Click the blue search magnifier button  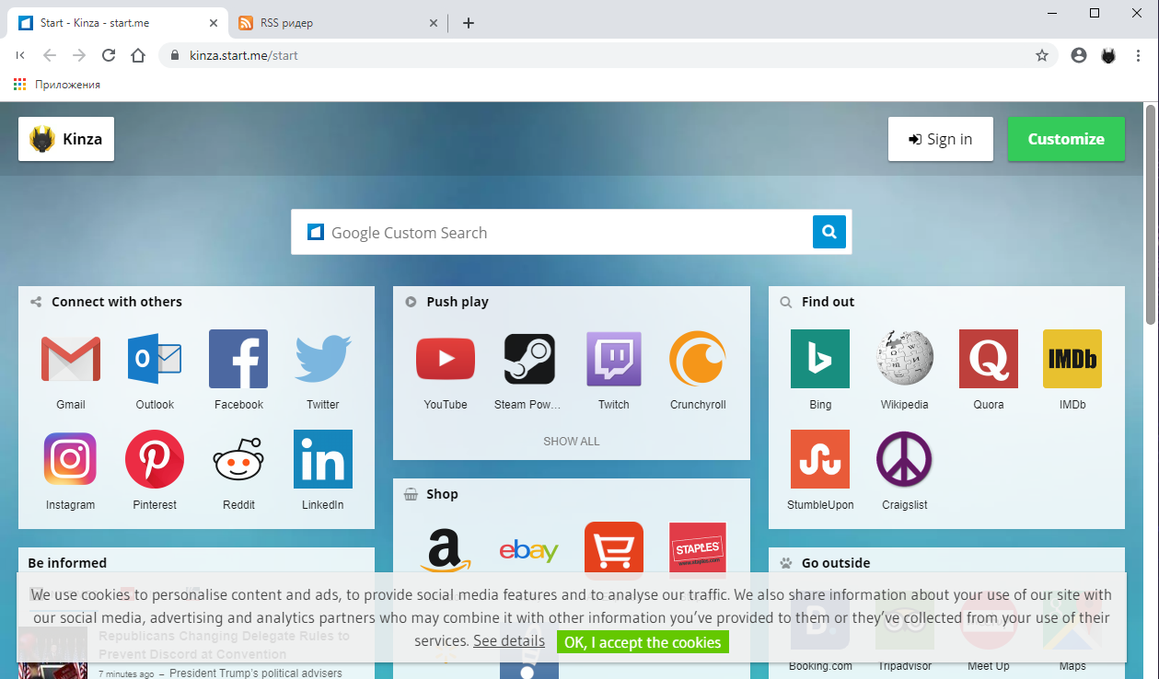[829, 232]
